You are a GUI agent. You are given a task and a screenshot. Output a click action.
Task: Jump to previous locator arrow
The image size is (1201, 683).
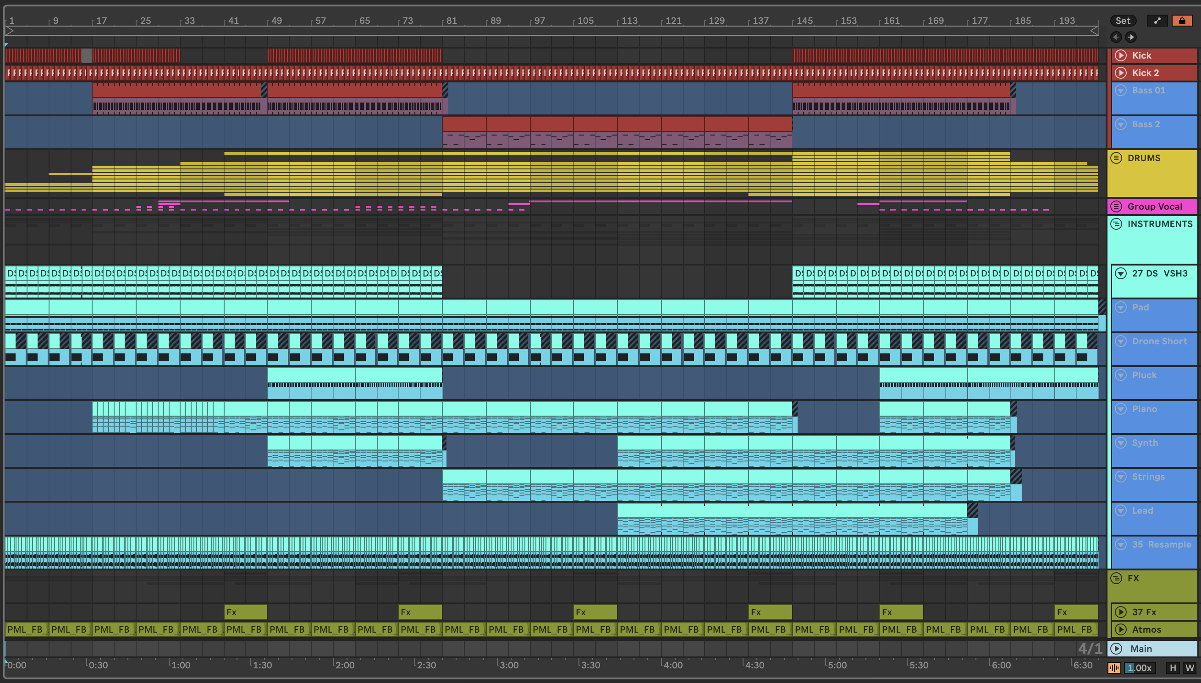click(1116, 37)
